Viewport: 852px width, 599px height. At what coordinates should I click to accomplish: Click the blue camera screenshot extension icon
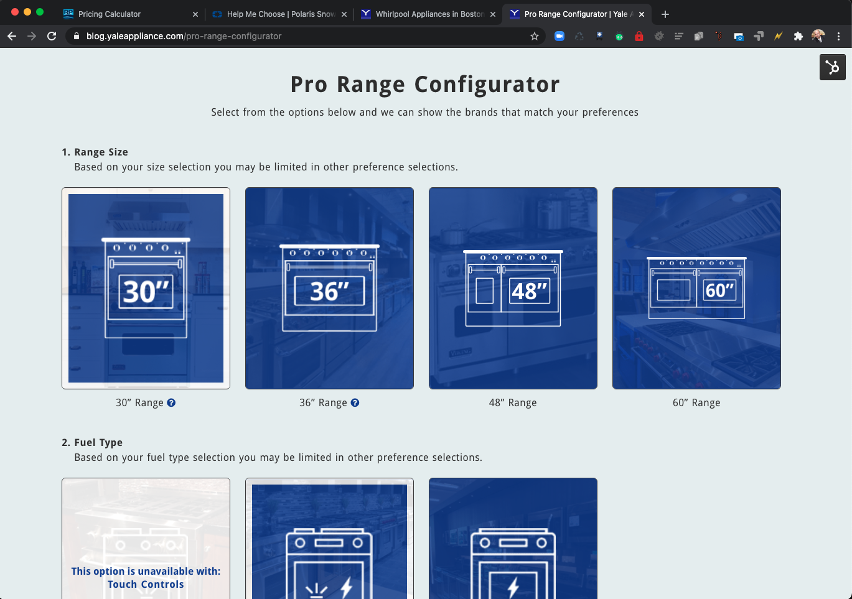coord(739,37)
